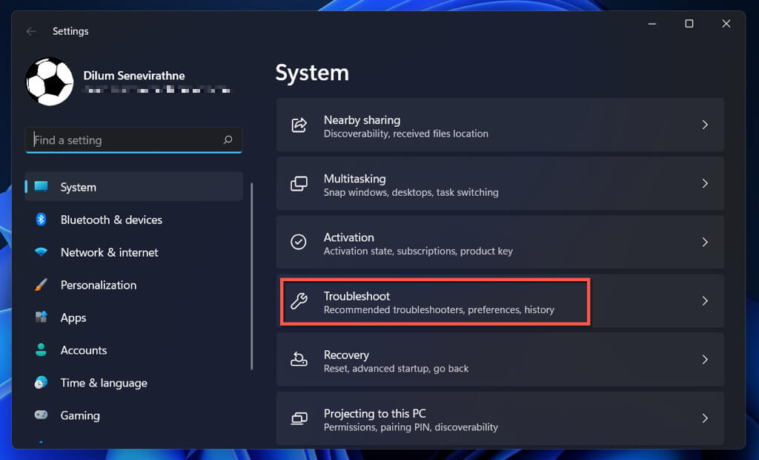Open Troubleshoot via its chevron arrow

point(705,300)
